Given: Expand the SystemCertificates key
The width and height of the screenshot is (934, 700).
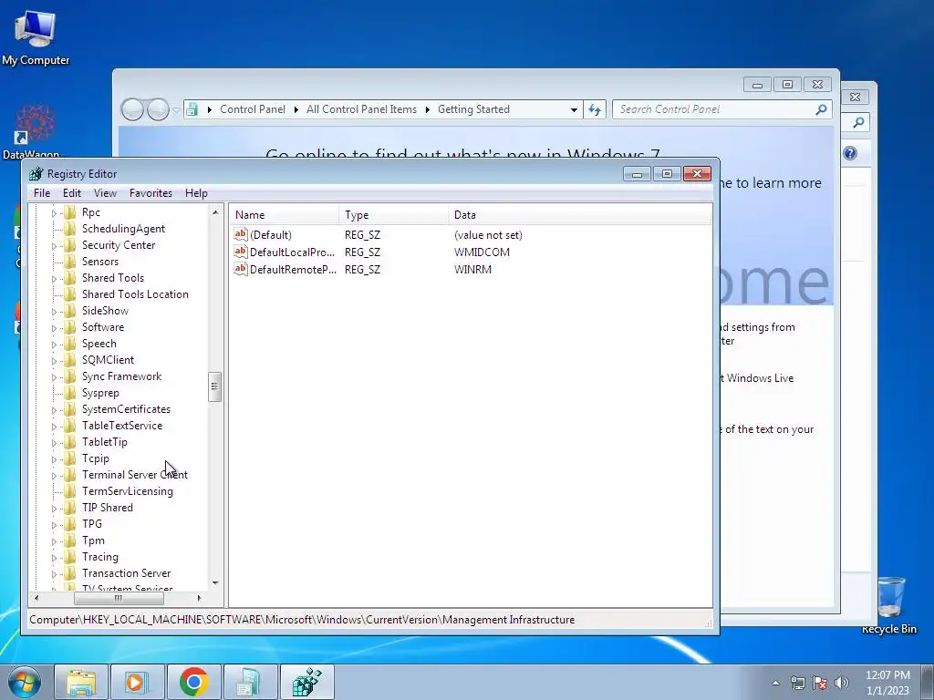Looking at the screenshot, I should click(x=54, y=409).
